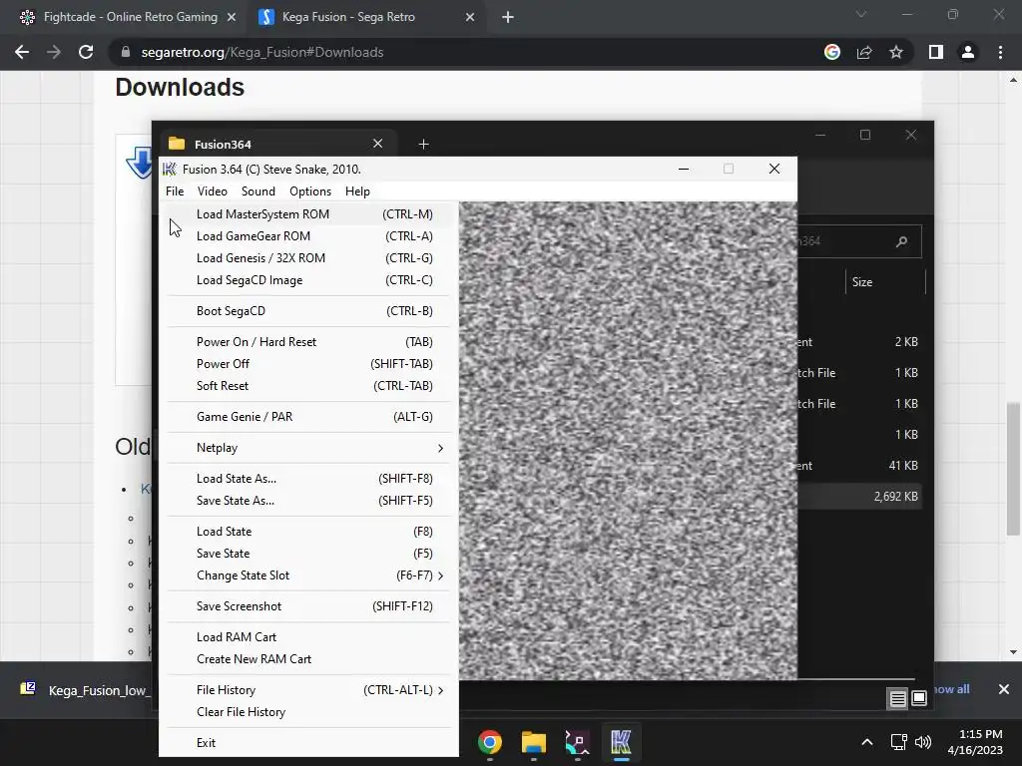Open Chrome's three-dot menu
The height and width of the screenshot is (766, 1022).
[x=1000, y=52]
